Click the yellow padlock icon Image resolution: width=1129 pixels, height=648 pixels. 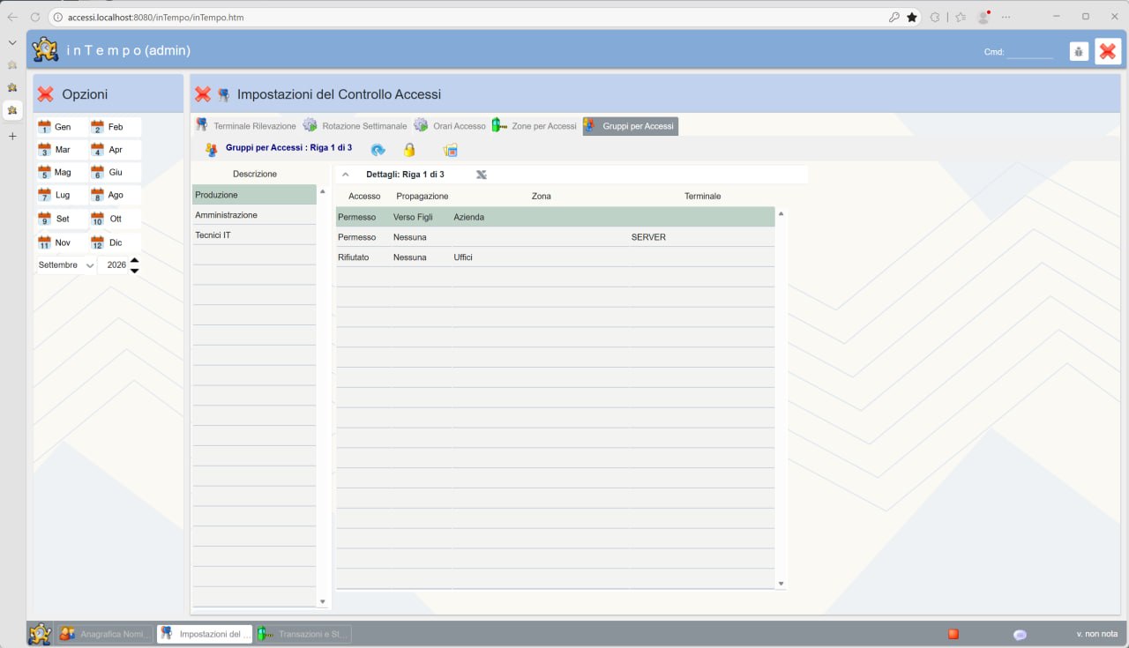point(409,150)
